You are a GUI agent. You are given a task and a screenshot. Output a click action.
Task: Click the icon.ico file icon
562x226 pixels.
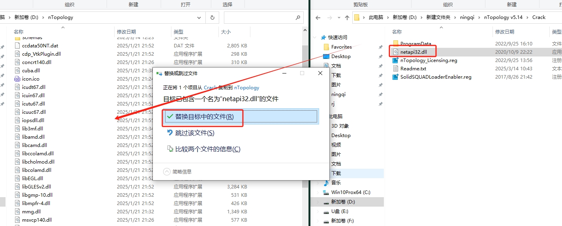click(17, 79)
